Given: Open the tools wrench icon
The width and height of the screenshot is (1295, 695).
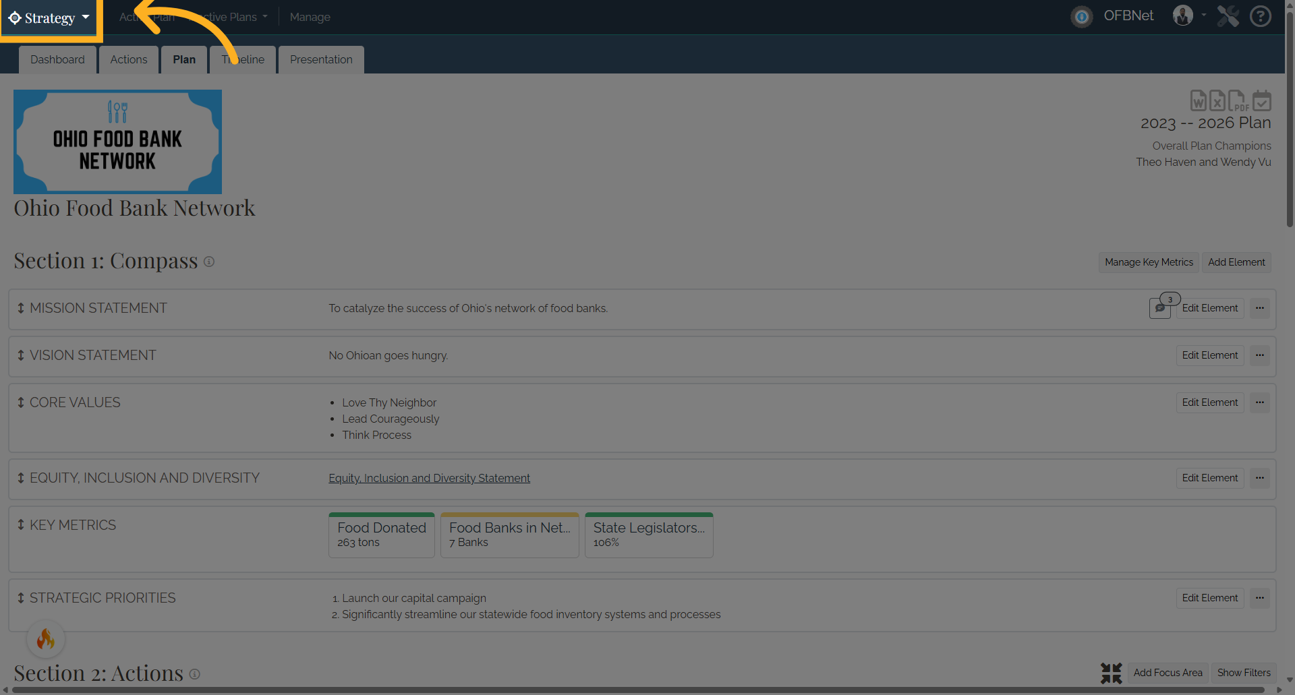Looking at the screenshot, I should [x=1228, y=16].
